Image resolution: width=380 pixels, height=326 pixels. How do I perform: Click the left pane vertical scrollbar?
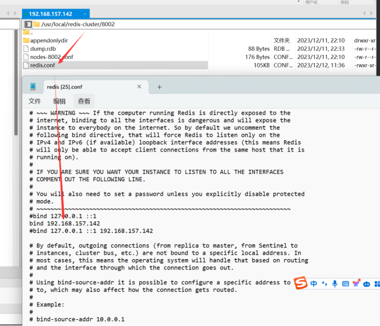point(16,82)
